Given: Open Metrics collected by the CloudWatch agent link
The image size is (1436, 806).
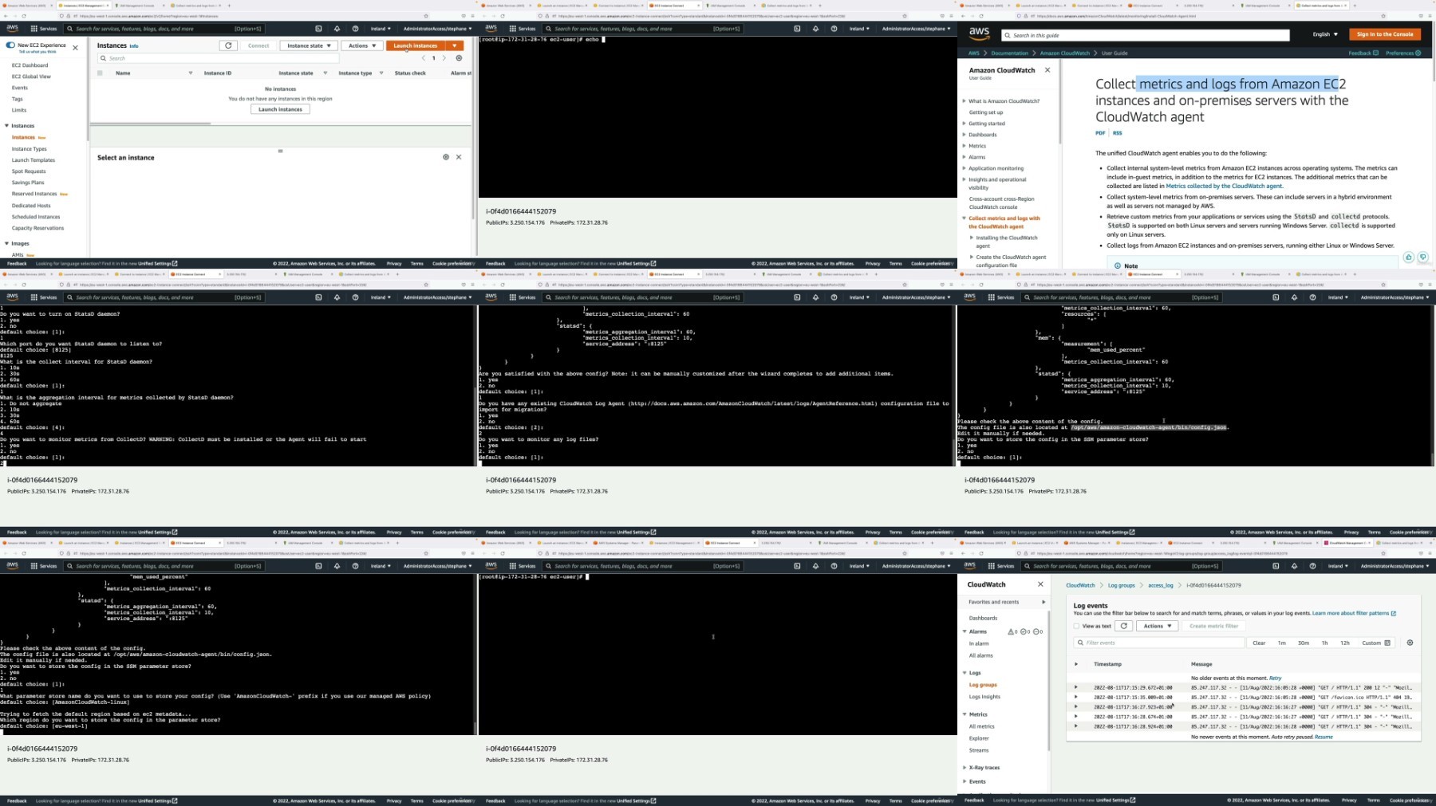Looking at the screenshot, I should click(x=1224, y=186).
